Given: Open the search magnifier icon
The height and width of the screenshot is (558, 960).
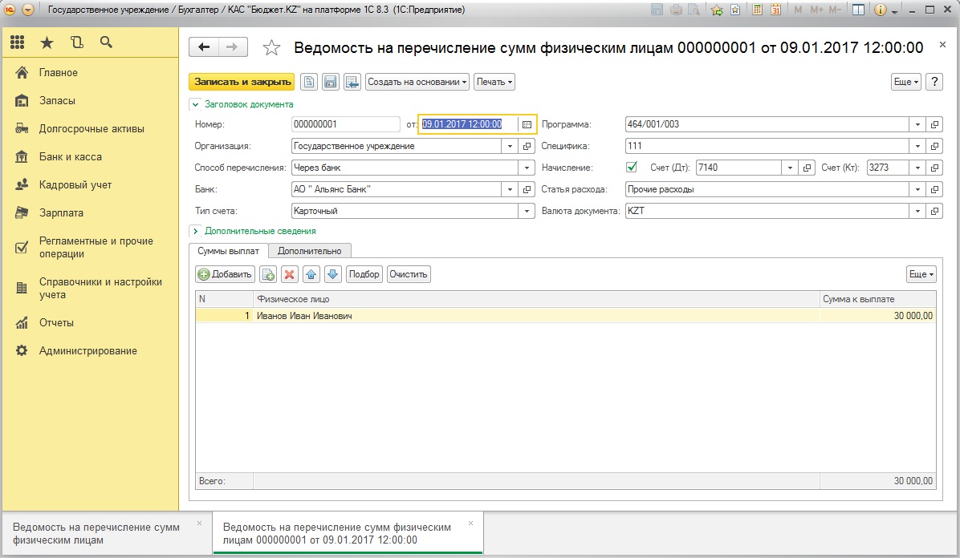Looking at the screenshot, I should coord(106,42).
